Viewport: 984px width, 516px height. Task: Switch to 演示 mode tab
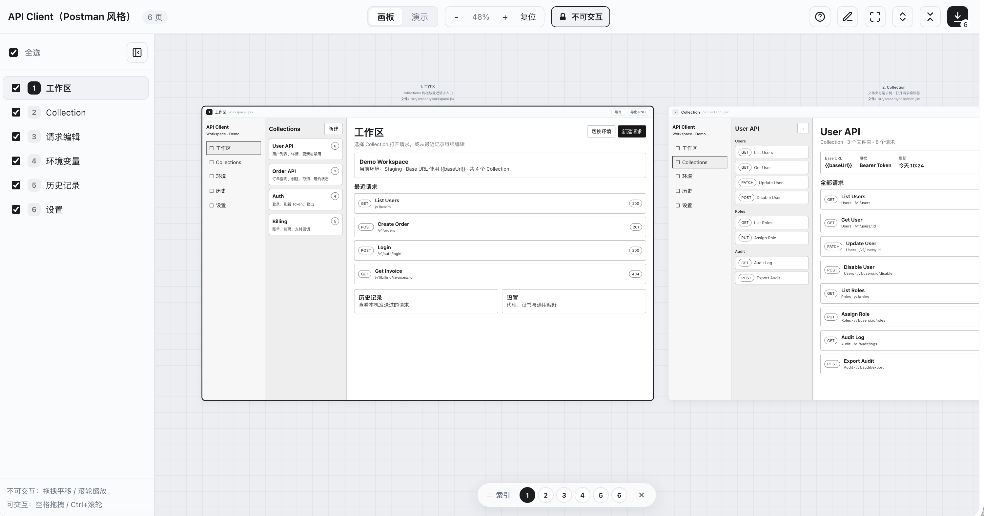tap(420, 17)
